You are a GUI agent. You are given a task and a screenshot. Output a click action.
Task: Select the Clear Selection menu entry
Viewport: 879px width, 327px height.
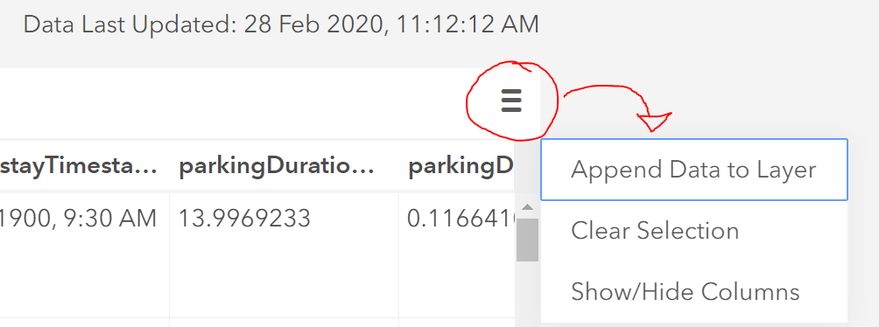coord(694,231)
